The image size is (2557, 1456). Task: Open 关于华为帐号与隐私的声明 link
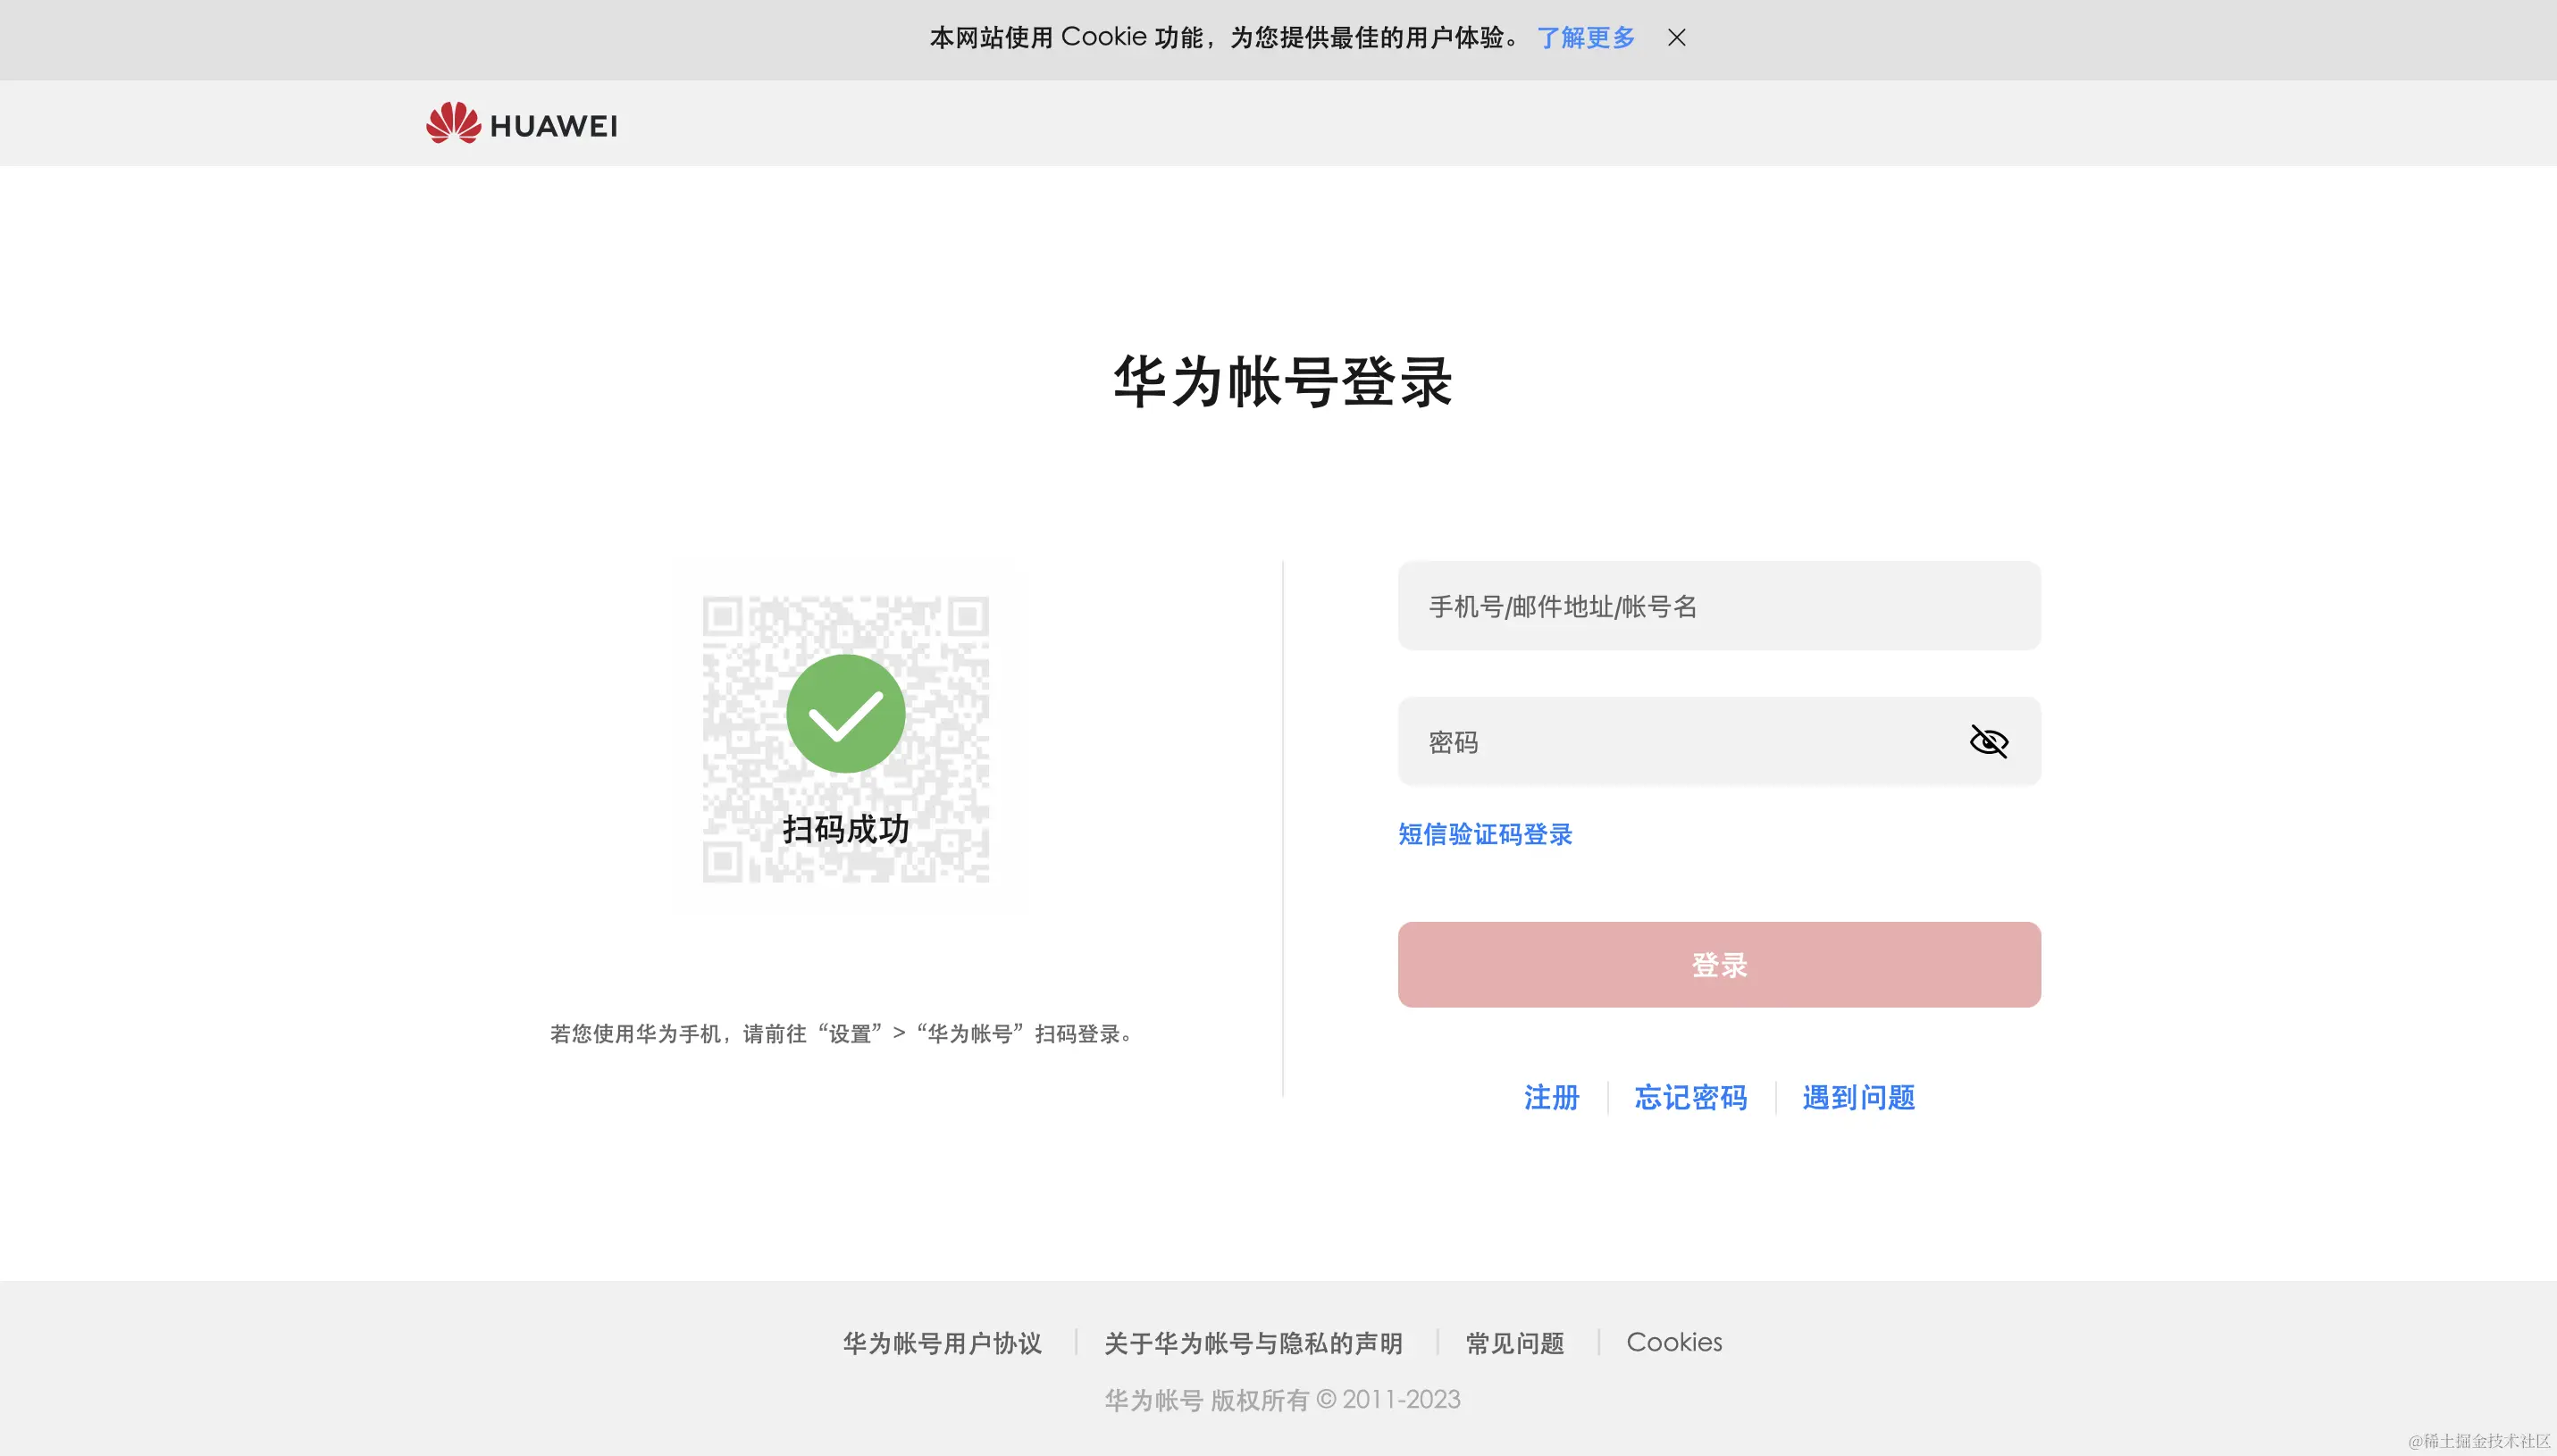coord(1253,1342)
